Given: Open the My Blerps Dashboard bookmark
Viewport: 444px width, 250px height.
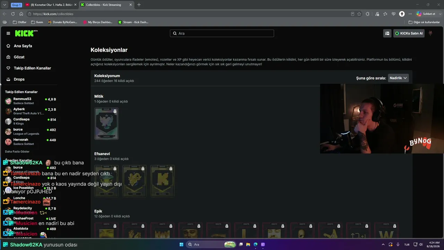Looking at the screenshot, I should (x=98, y=22).
